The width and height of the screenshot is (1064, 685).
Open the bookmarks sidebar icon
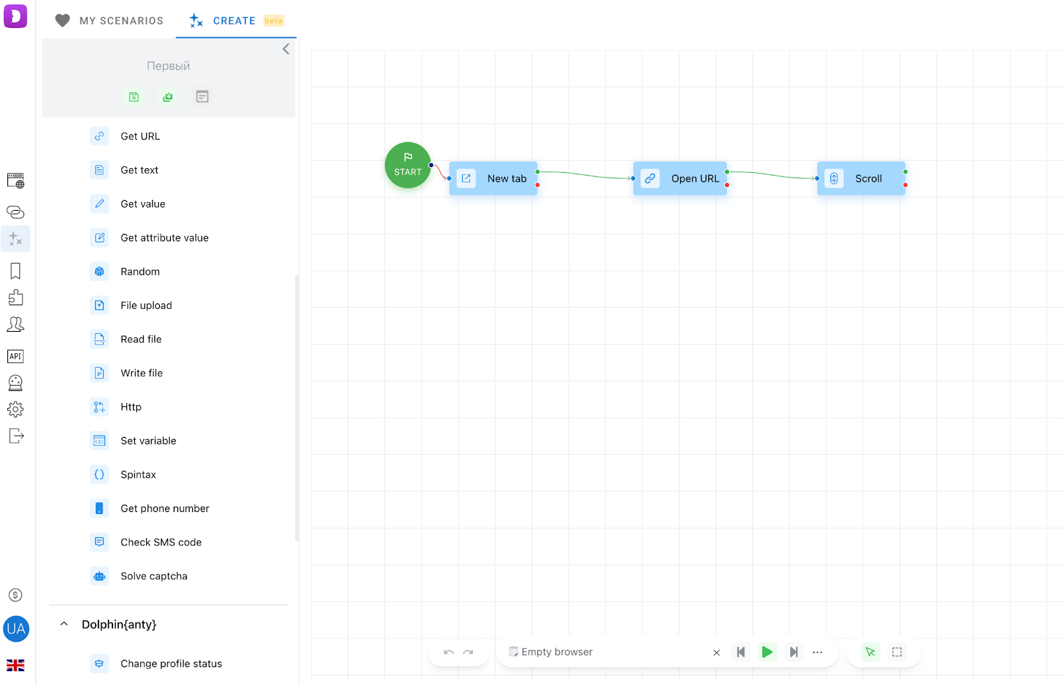tap(15, 271)
